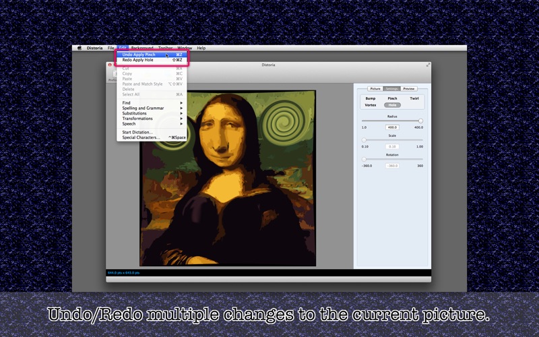
Task: Open the Distoria application menu
Action: click(x=94, y=48)
